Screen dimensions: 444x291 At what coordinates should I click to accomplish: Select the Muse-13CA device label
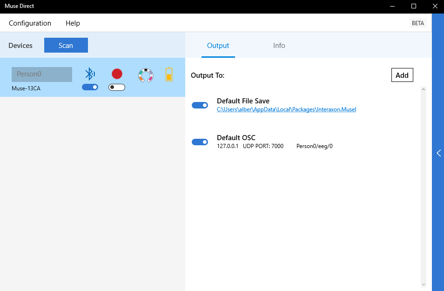pyautogui.click(x=26, y=88)
